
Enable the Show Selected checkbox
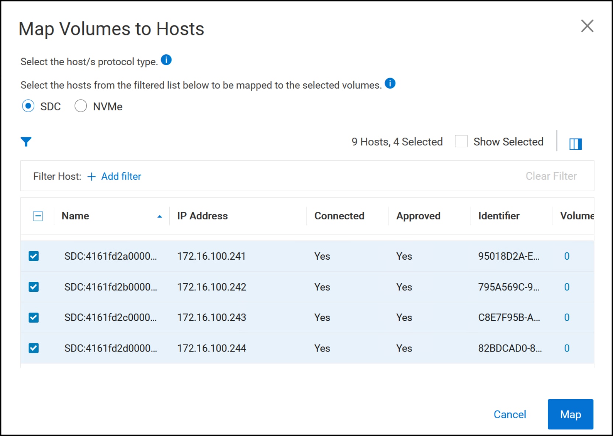[461, 141]
